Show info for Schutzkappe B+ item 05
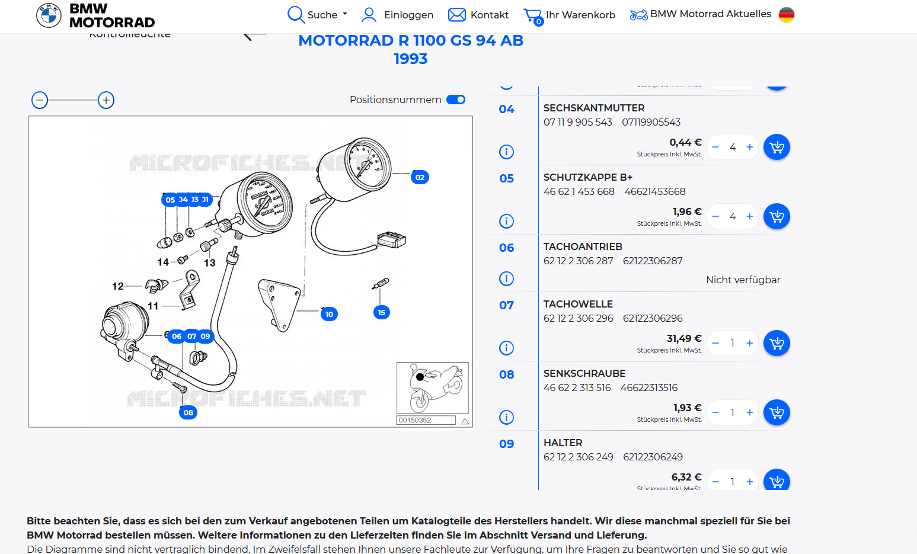The width and height of the screenshot is (917, 554). tap(506, 221)
